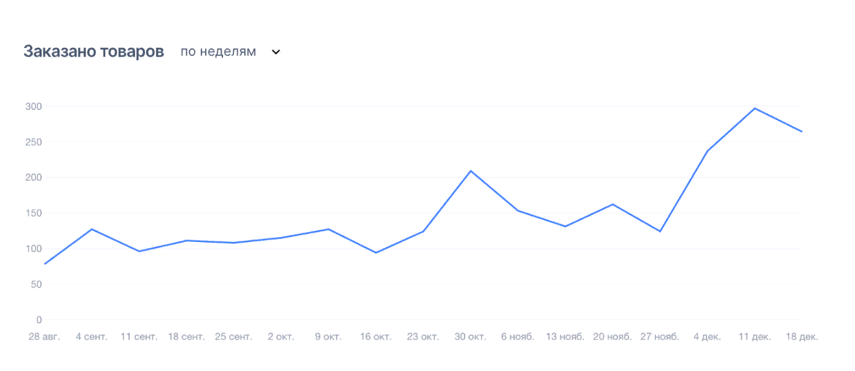Click the "150" y-axis label

tap(33, 213)
